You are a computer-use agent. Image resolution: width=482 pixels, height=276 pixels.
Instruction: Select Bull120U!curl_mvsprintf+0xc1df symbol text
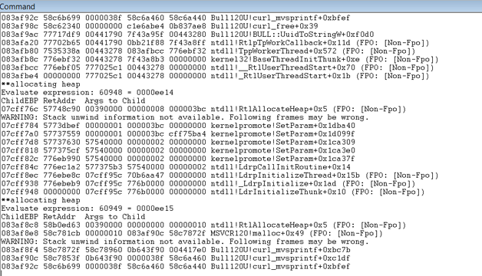click(x=281, y=258)
